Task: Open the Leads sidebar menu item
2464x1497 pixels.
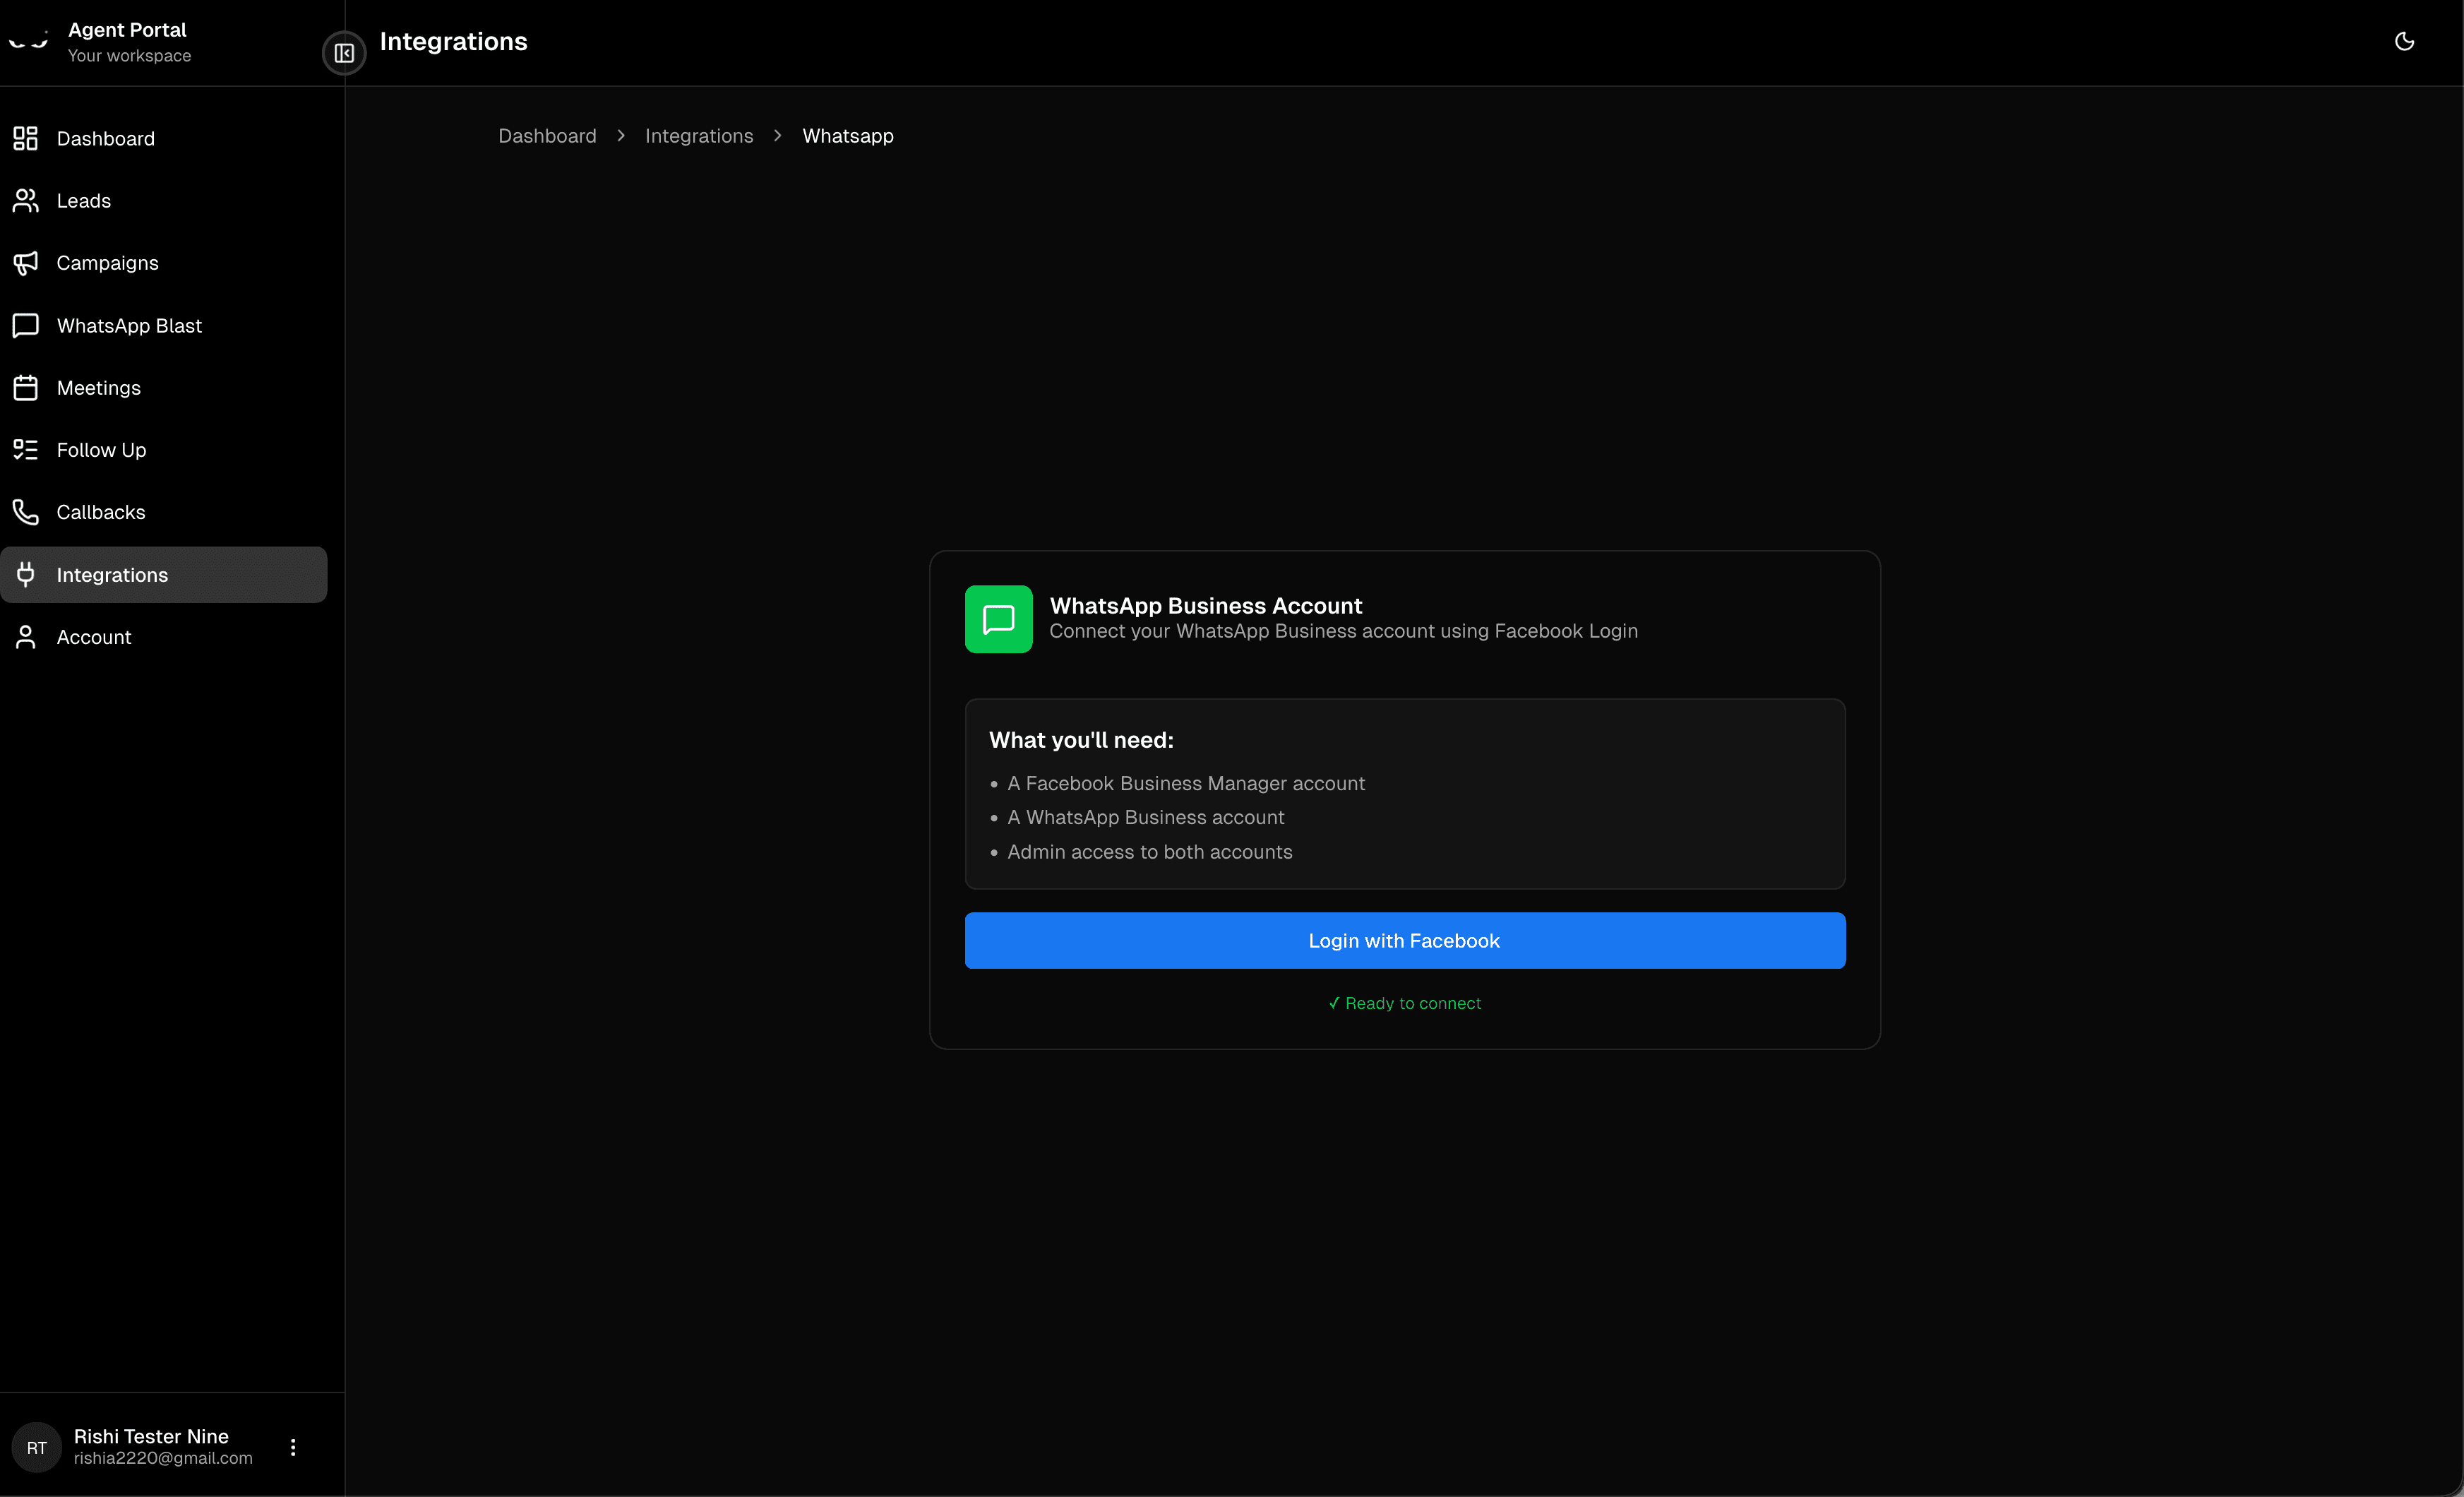Action: [x=164, y=201]
